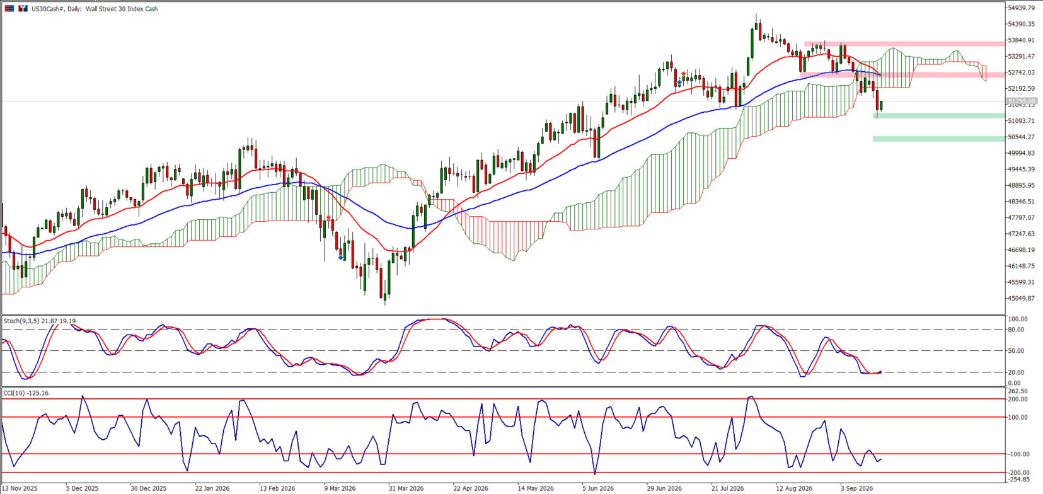Image resolution: width=1043 pixels, height=494 pixels.
Task: Click the 21 Jul 2026 date label
Action: pos(728,488)
